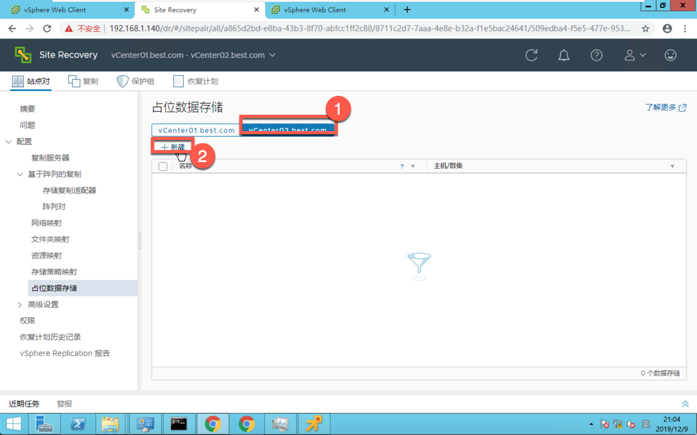
Task: Show hidden system tray icons
Action: pyautogui.click(x=591, y=424)
